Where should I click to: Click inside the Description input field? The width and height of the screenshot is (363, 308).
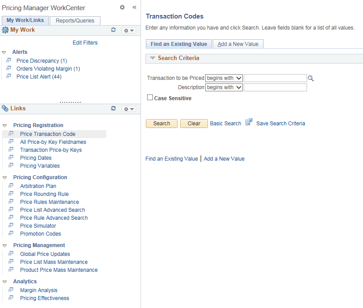[x=275, y=87]
